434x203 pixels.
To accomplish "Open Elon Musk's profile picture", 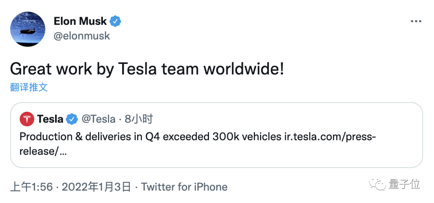I will [x=28, y=29].
